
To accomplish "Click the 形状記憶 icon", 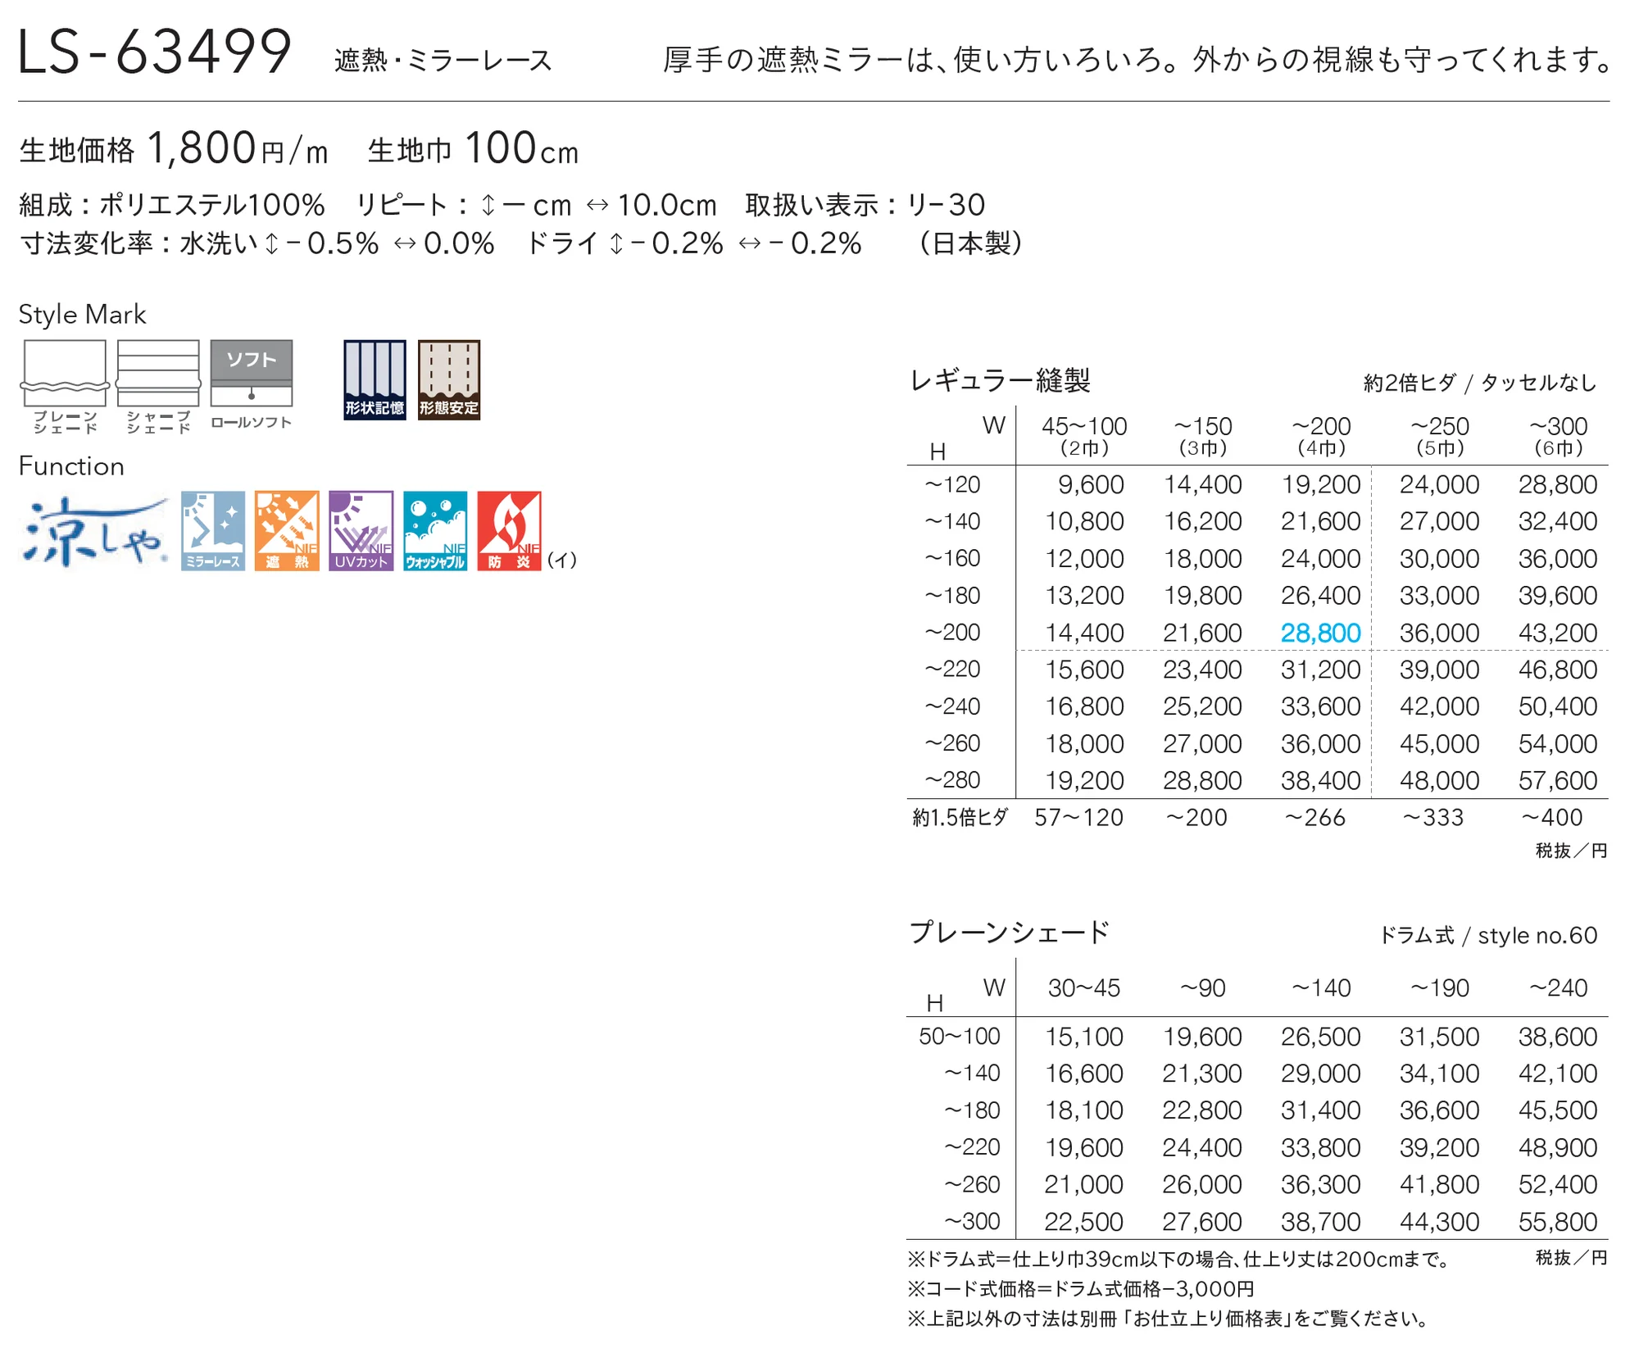I will pos(375,380).
